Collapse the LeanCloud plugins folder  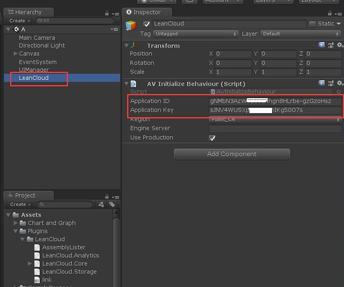tap(22, 239)
